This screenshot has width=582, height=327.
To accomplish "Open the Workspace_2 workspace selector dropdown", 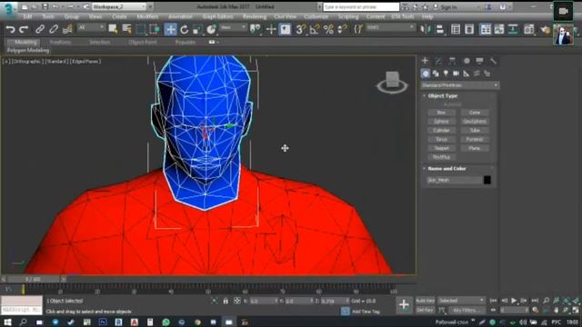I will (119, 6).
